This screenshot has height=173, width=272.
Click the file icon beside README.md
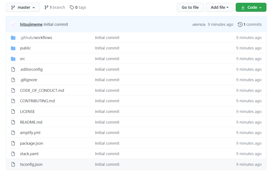pyautogui.click(x=13, y=122)
